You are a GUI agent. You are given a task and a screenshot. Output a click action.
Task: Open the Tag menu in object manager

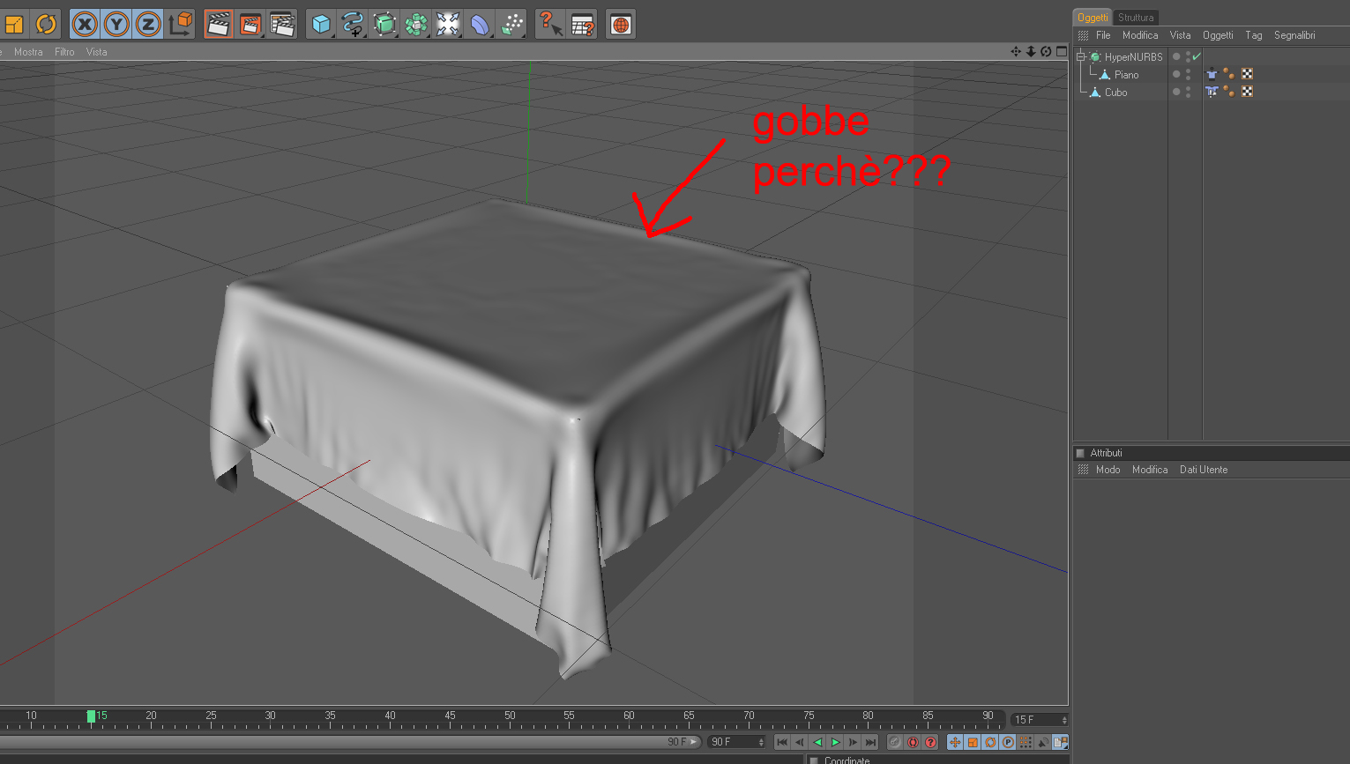click(1254, 35)
